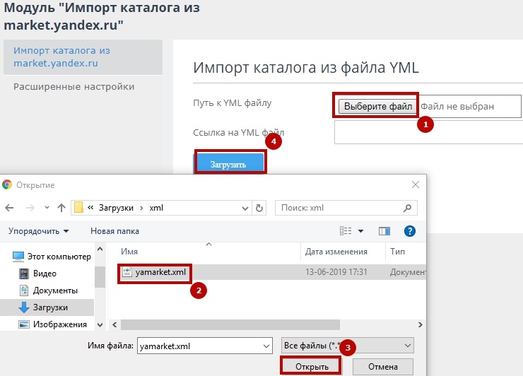Image resolution: width=523 pixels, height=376 pixels.
Task: Sort by Дата изменения column header
Action: 336,251
